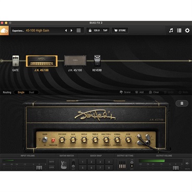Select Quick Snap slot 6

(x=91, y=168)
